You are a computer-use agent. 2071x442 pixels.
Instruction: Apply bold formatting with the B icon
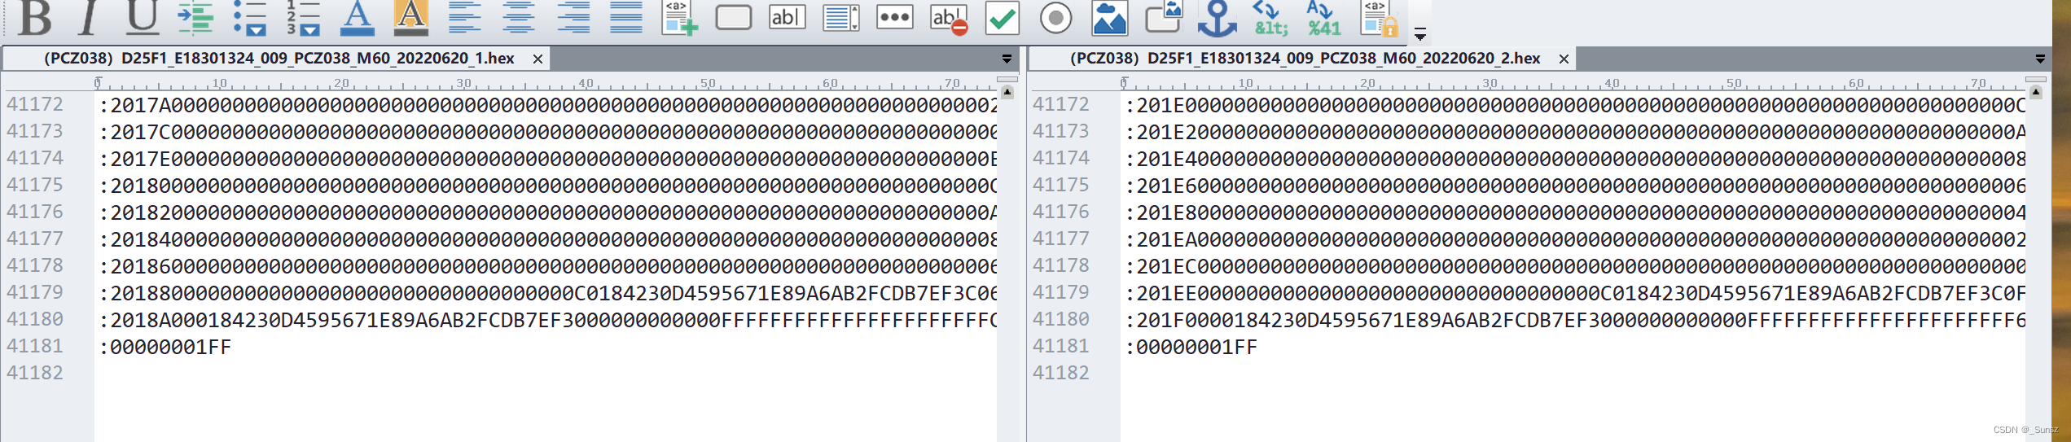coord(36,17)
